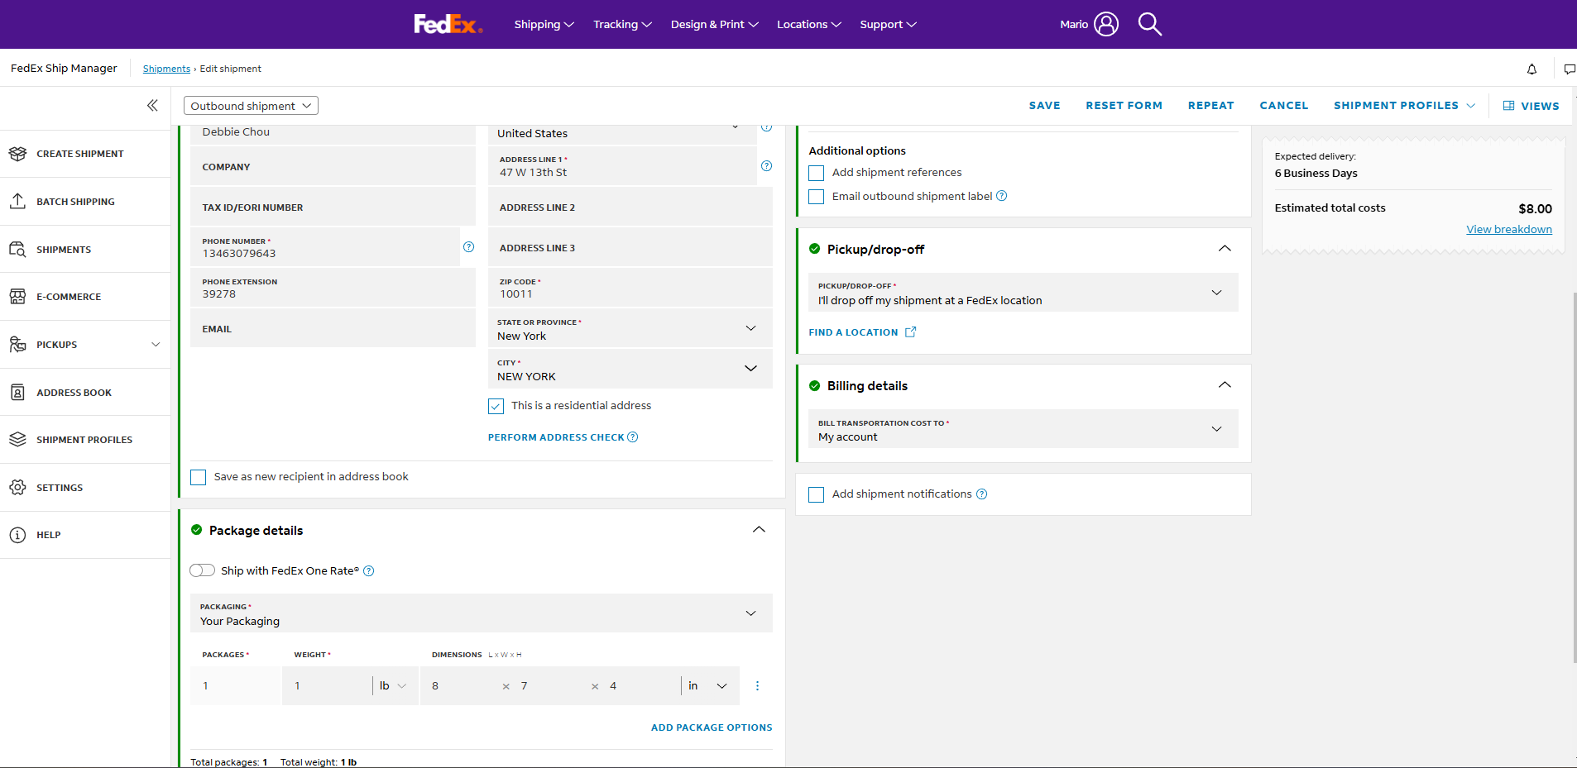Click the Phone Extension field
The height and width of the screenshot is (768, 1577).
point(333,288)
